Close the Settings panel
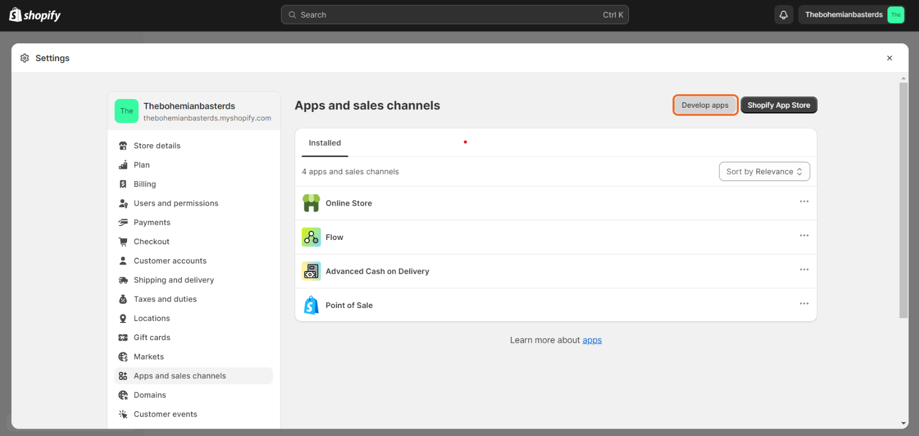The height and width of the screenshot is (436, 919). (x=889, y=58)
